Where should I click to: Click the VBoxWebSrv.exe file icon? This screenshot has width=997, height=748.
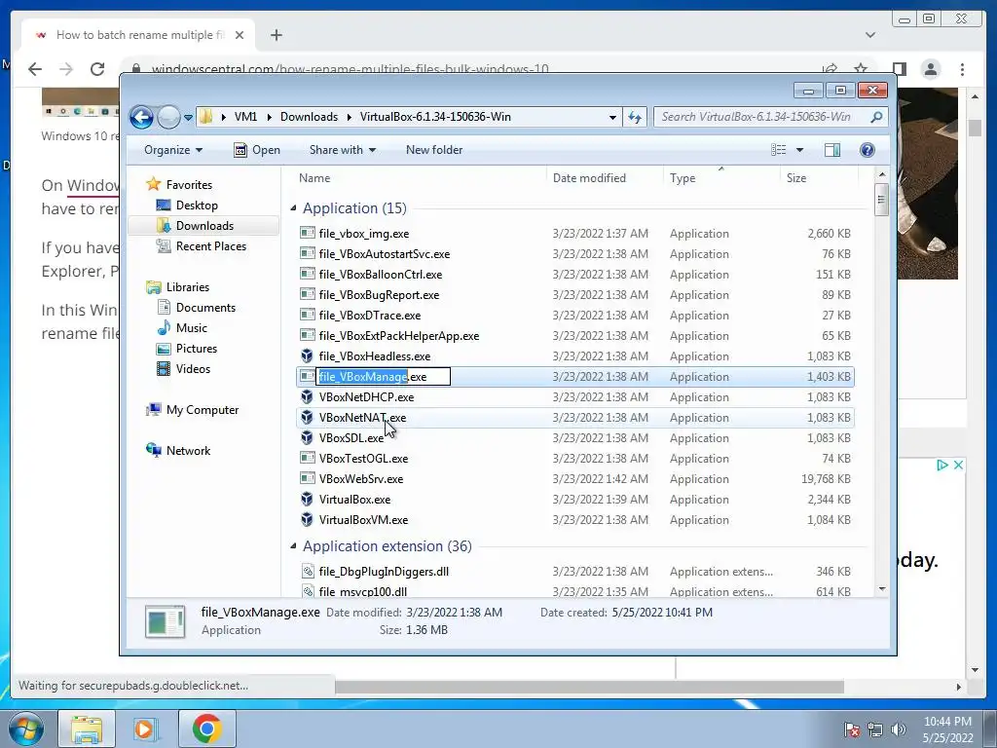coord(307,478)
